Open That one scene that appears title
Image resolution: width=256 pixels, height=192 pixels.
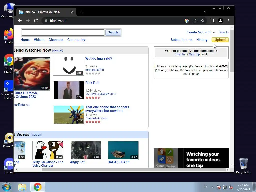[107, 109]
